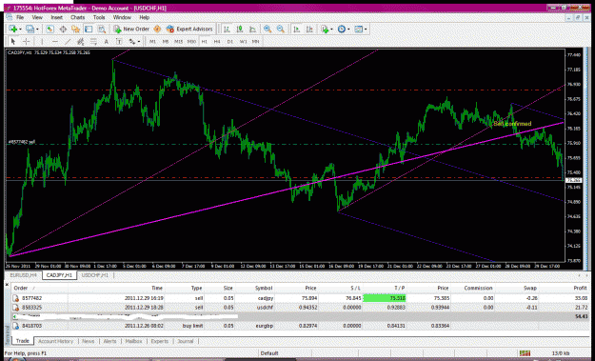Set timeframe to H4

[x=217, y=41]
